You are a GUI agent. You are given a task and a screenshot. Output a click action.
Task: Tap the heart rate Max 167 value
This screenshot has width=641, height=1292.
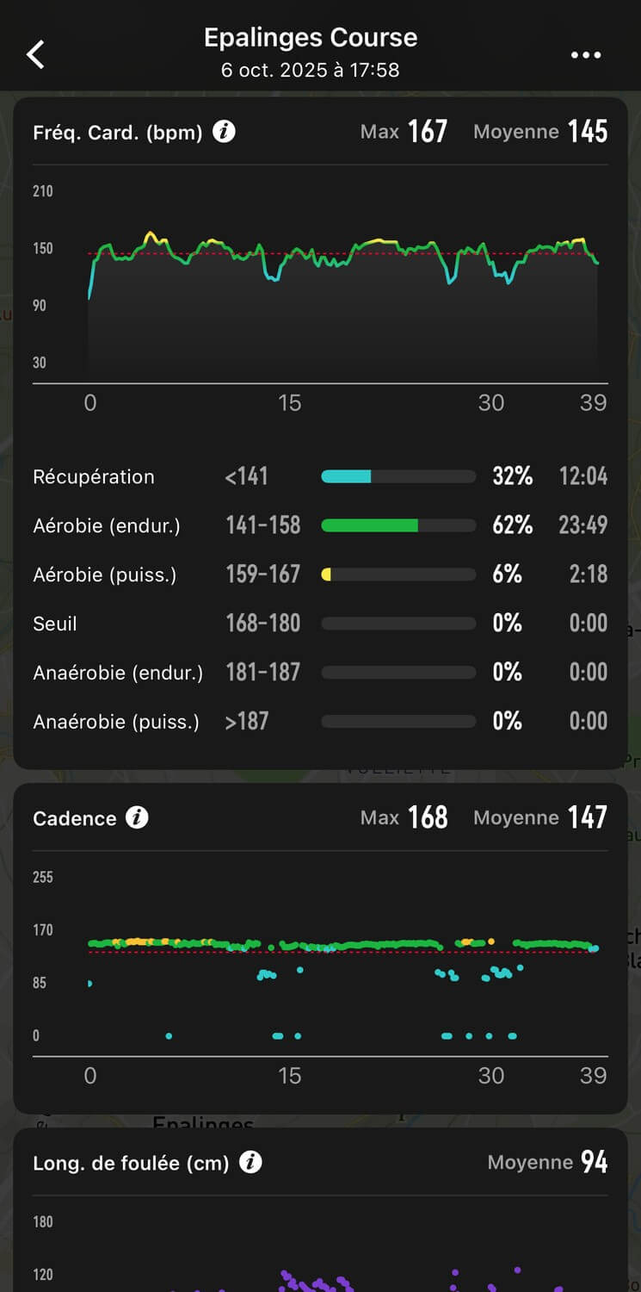(x=427, y=132)
